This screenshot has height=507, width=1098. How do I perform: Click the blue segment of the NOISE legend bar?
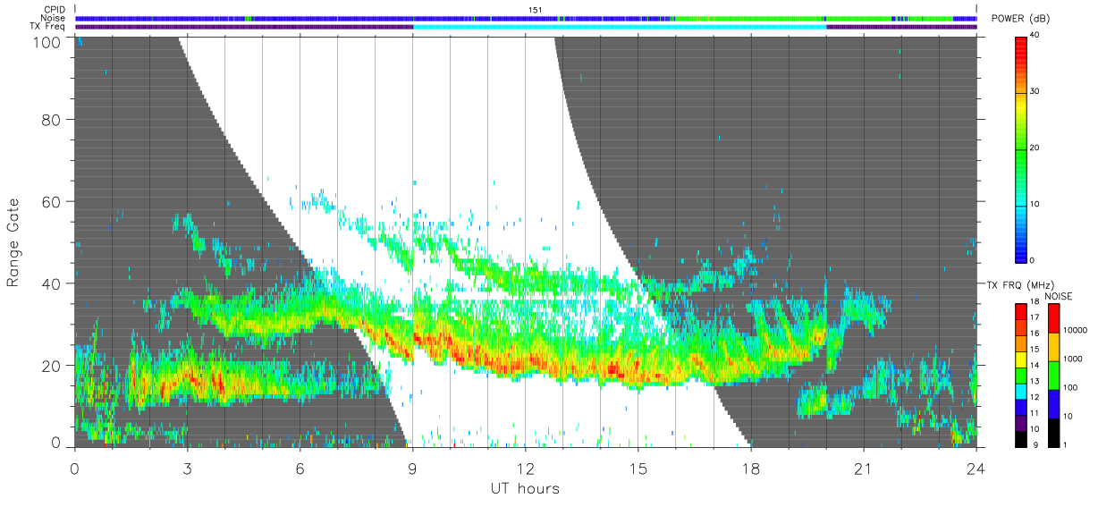(1052, 403)
